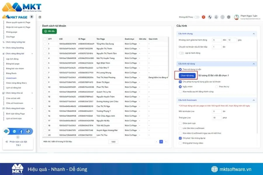Click the activity pulse icon in header
This screenshot has width=263, height=175.
pyautogui.click(x=210, y=17)
